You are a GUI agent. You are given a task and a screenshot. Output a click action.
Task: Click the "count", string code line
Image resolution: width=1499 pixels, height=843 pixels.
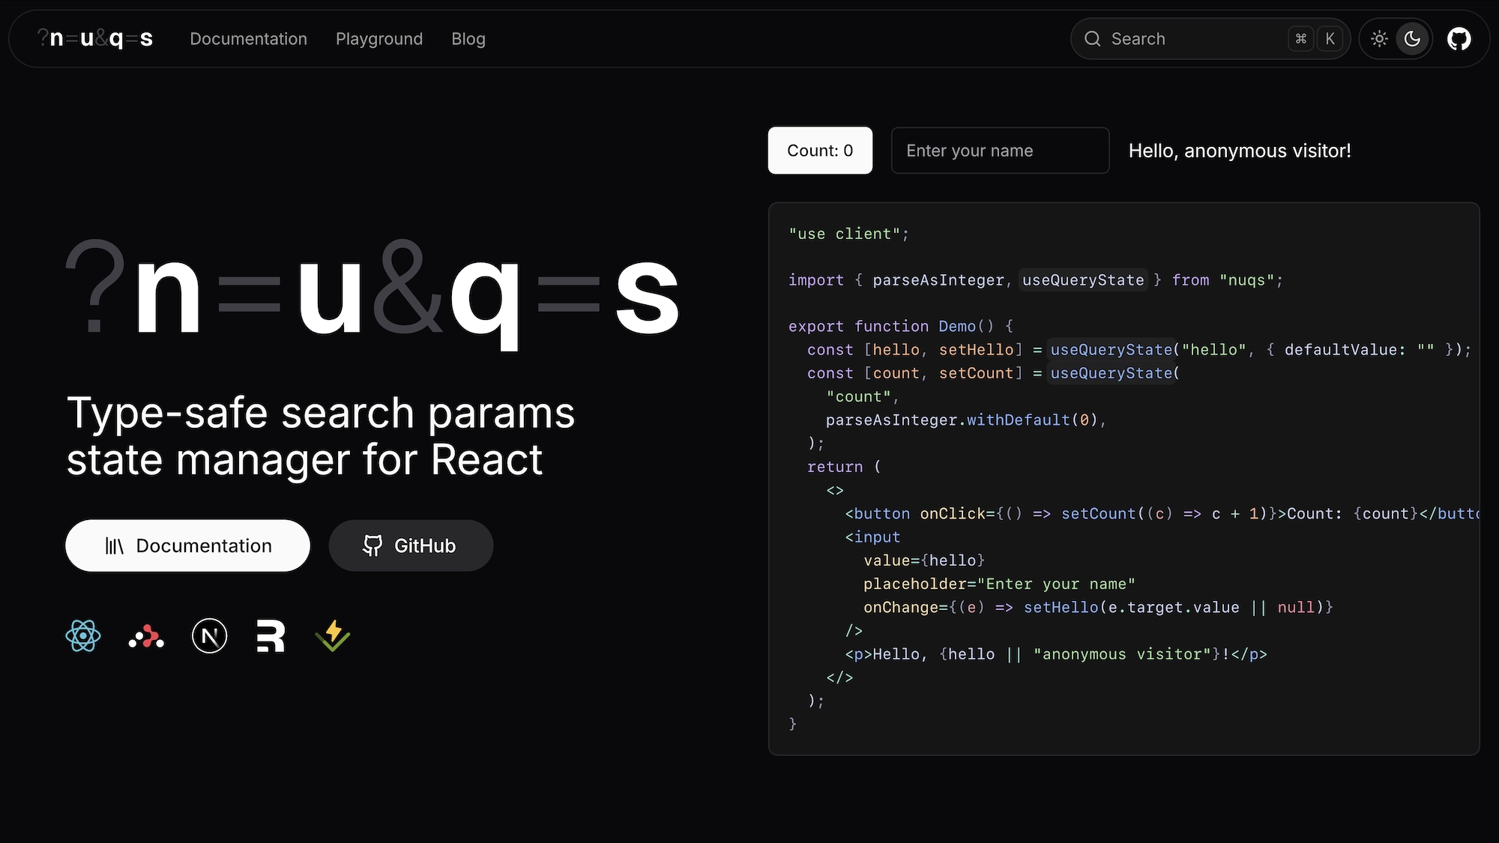point(863,396)
